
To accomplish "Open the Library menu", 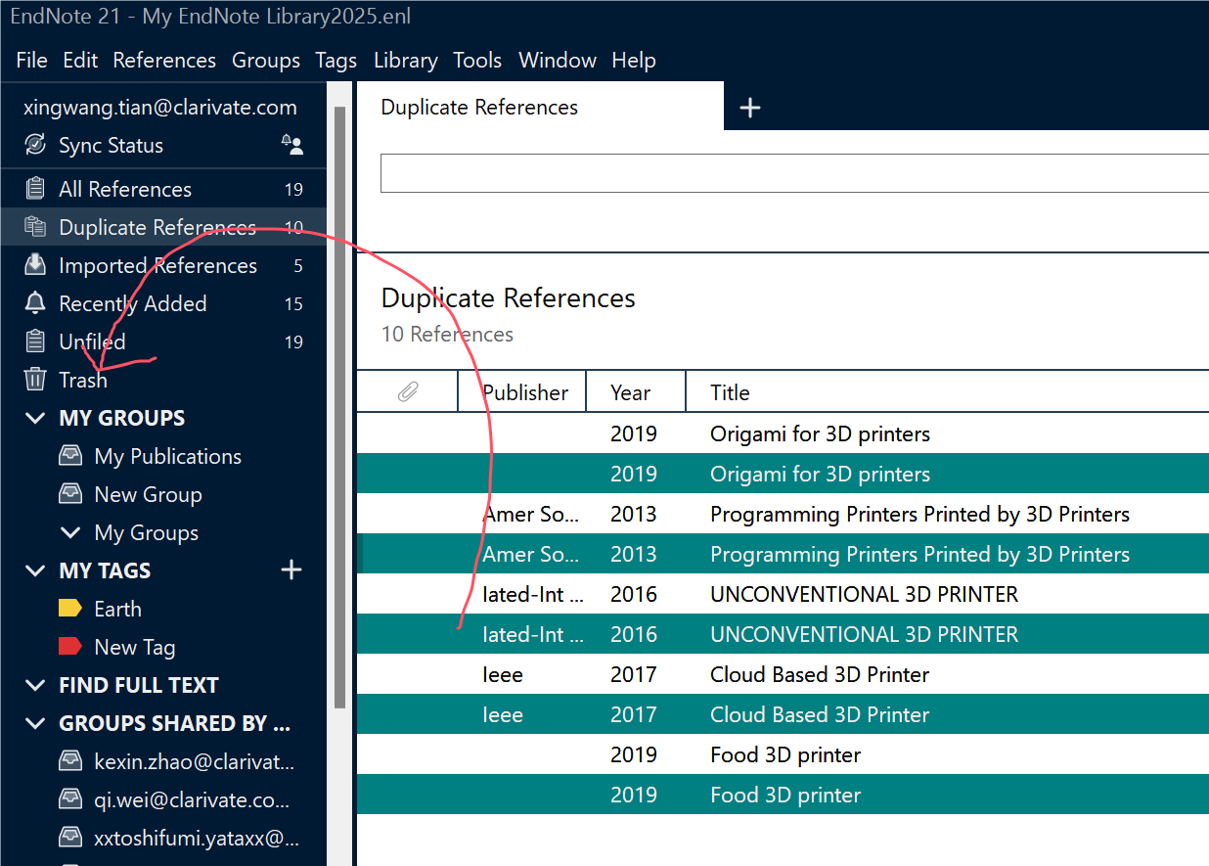I will coord(405,60).
